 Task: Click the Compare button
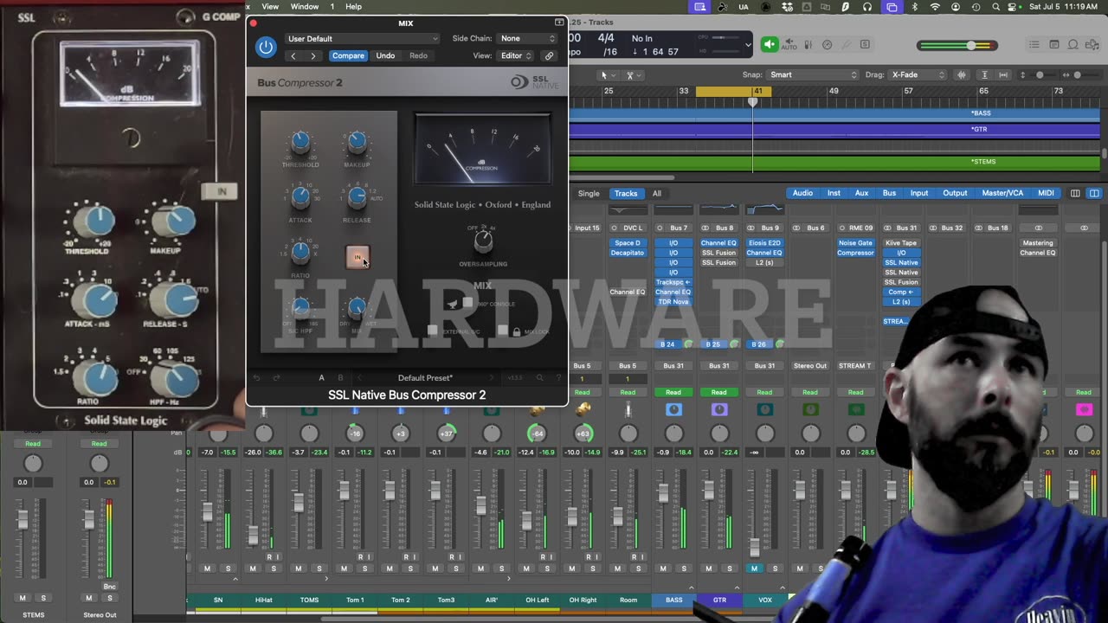[x=348, y=55]
